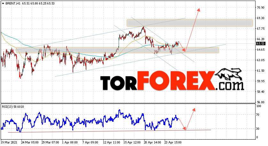The height and width of the screenshot is (146, 268).
Task: Click the current price label 65.53
Action: click(x=260, y=44)
